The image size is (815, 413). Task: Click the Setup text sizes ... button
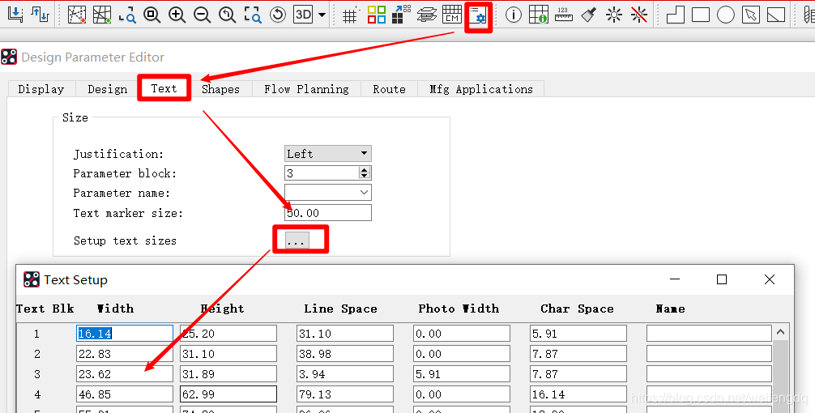297,241
